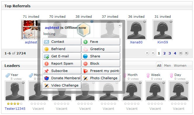Click the thumbs-up Greeting icon
194x115 pixels.
click(85, 49)
